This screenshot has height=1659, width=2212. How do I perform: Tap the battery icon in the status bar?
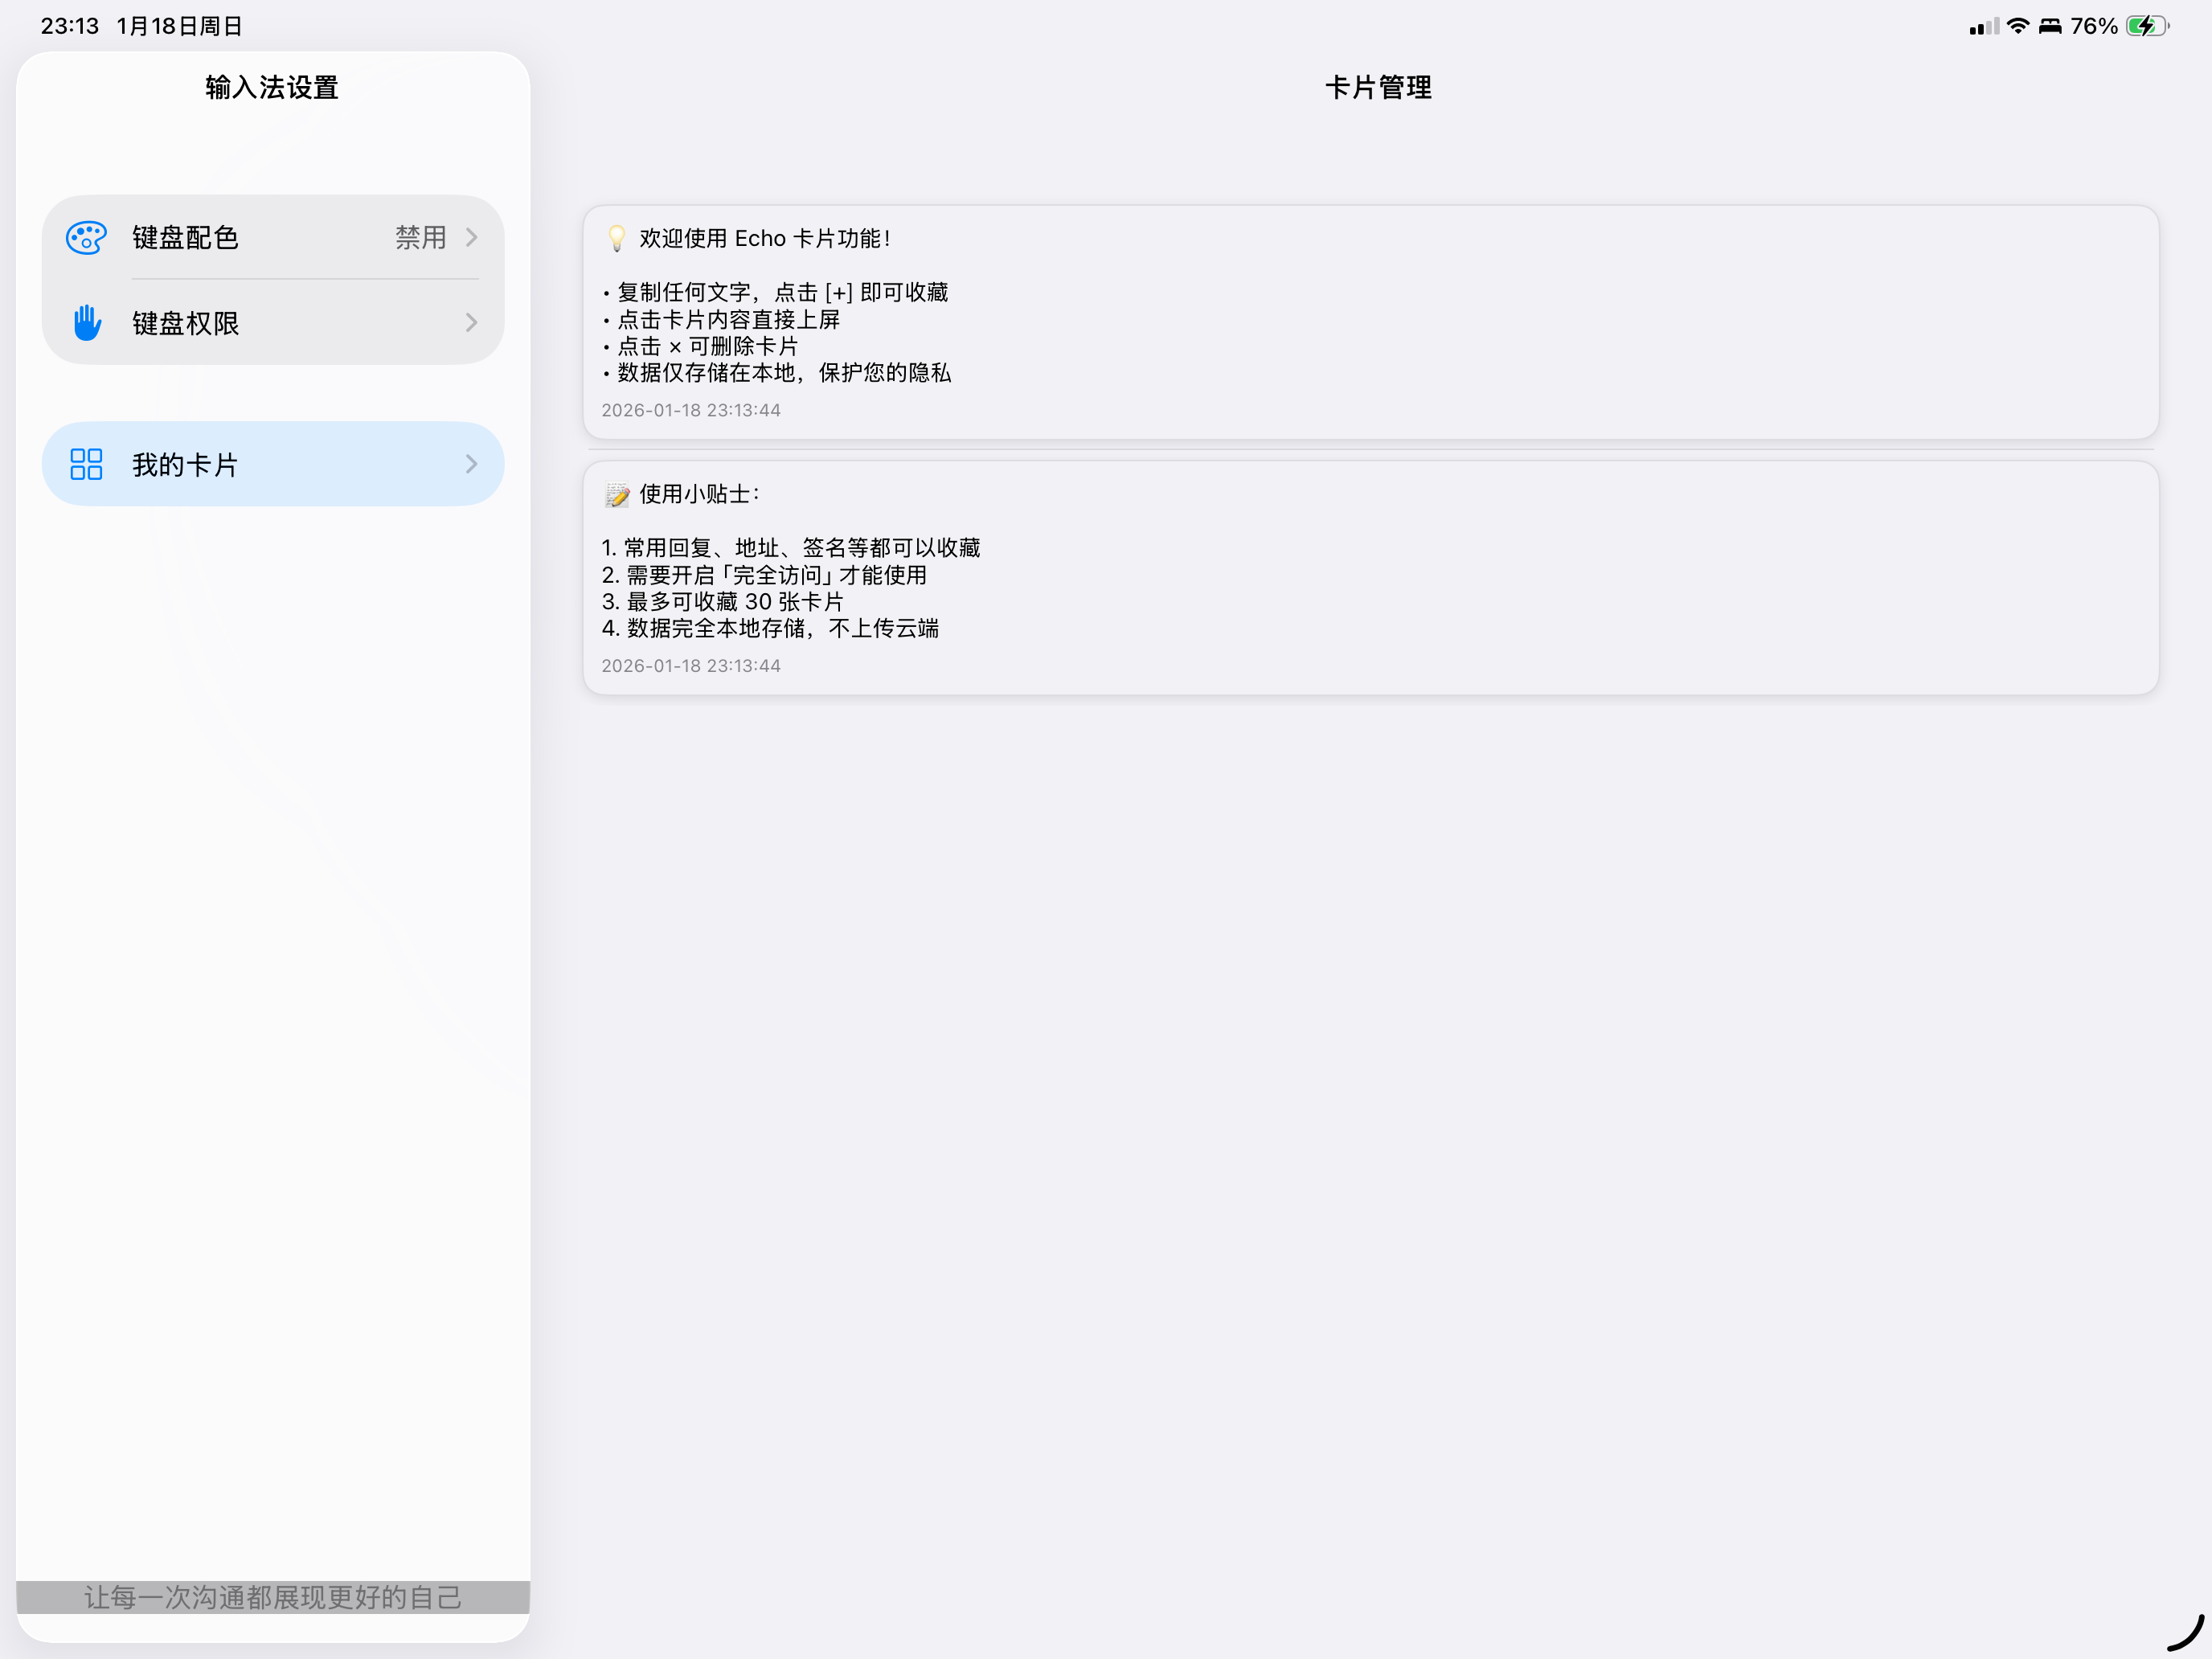[2147, 26]
